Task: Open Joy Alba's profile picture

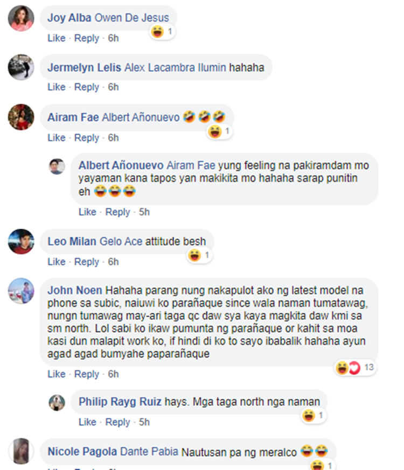Action: pos(20,18)
